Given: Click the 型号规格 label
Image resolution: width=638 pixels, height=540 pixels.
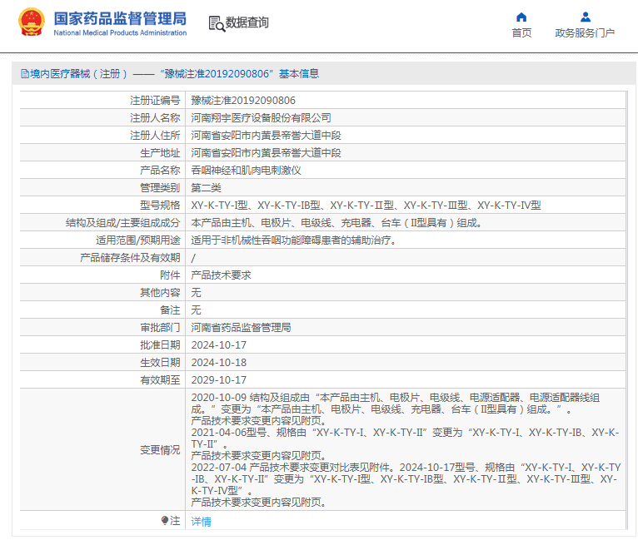Looking at the screenshot, I should pos(160,206).
